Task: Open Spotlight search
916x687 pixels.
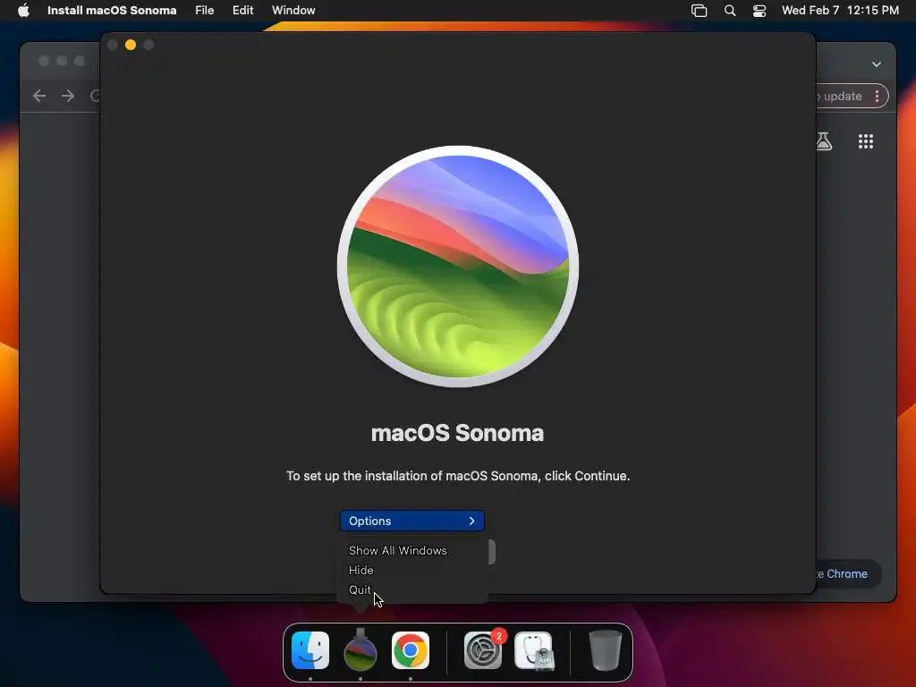Action: pos(730,10)
